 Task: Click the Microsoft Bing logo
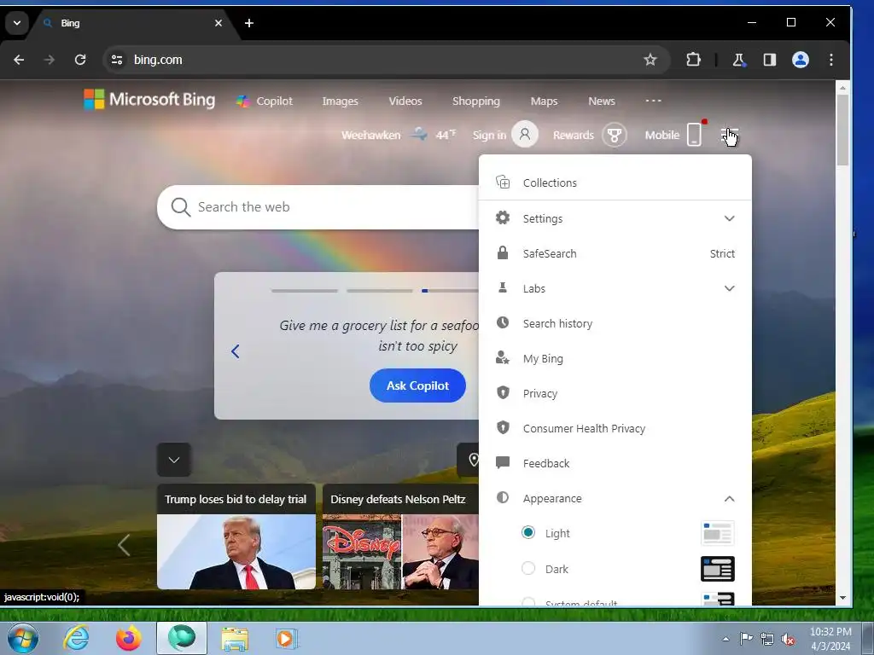(149, 100)
